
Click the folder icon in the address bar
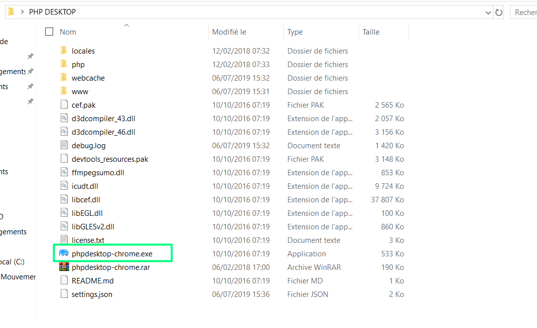11,12
